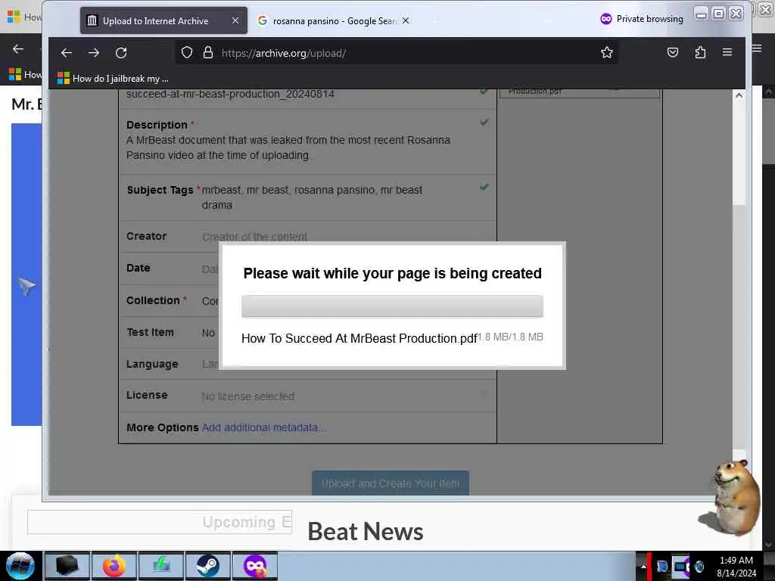Screen dimensions: 775x581
Task: Click the Date field value
Action: 210,269
